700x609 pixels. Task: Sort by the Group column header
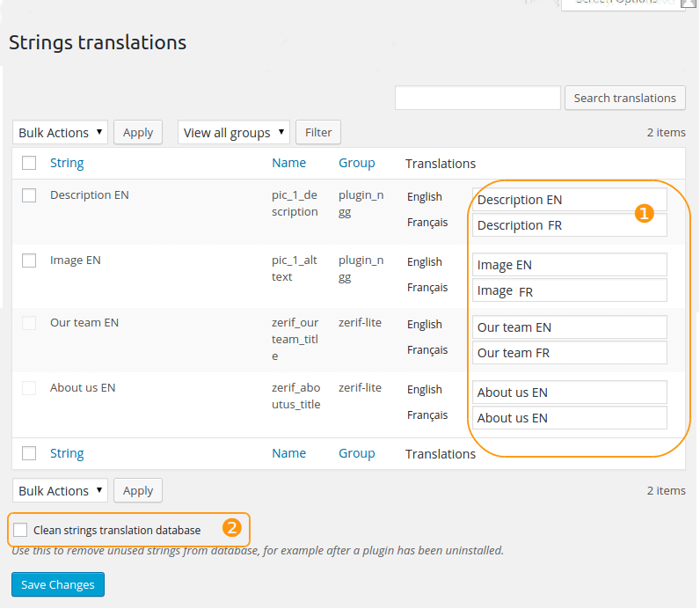[357, 163]
